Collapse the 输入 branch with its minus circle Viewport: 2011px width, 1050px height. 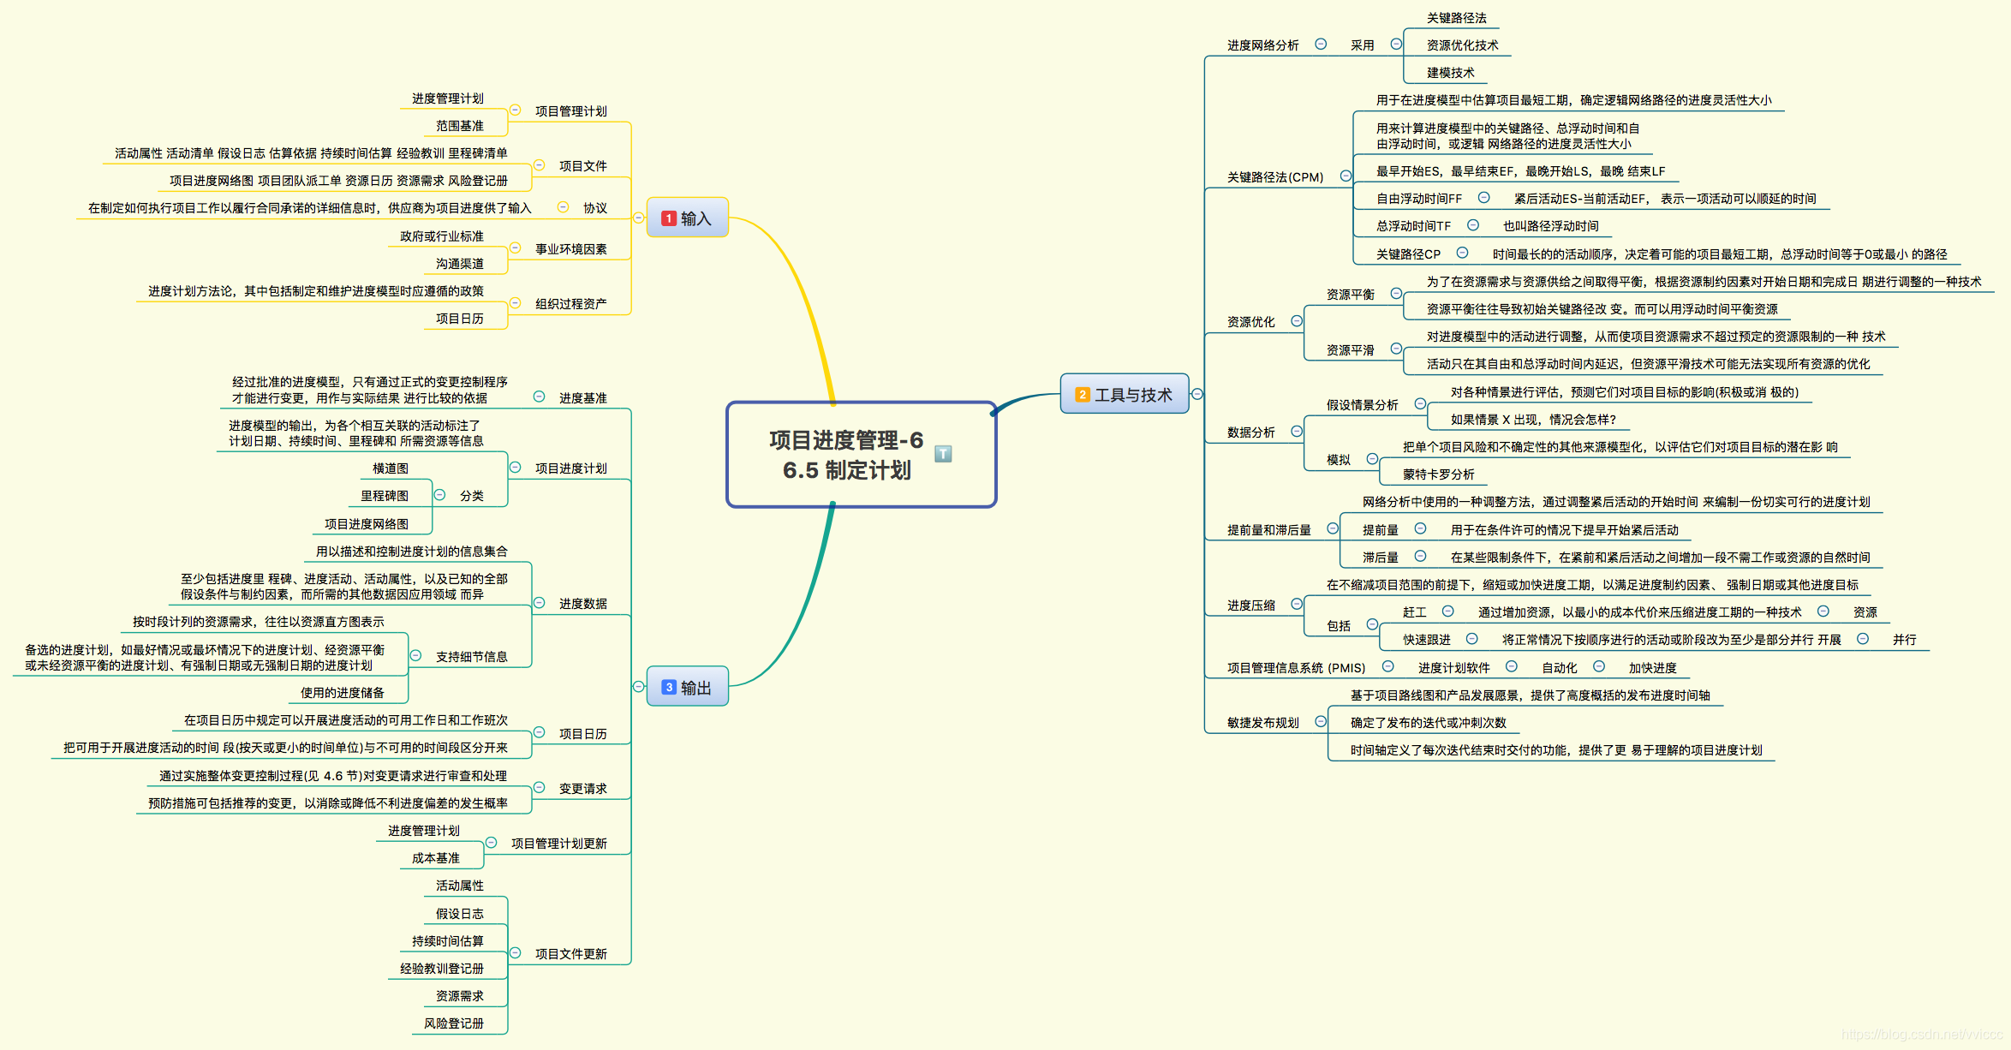[638, 218]
